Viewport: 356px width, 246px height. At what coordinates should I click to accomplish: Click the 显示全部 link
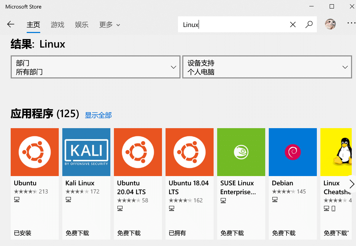pos(98,115)
